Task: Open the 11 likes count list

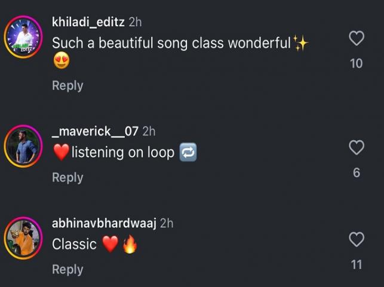Action: [x=357, y=264]
